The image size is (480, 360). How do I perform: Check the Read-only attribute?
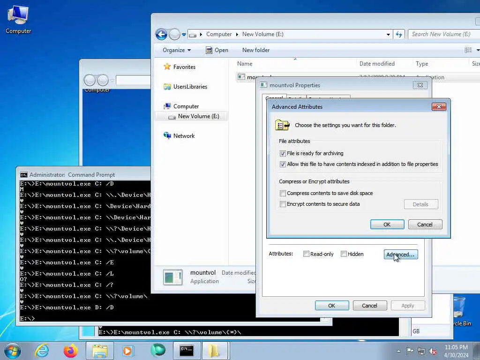(306, 254)
